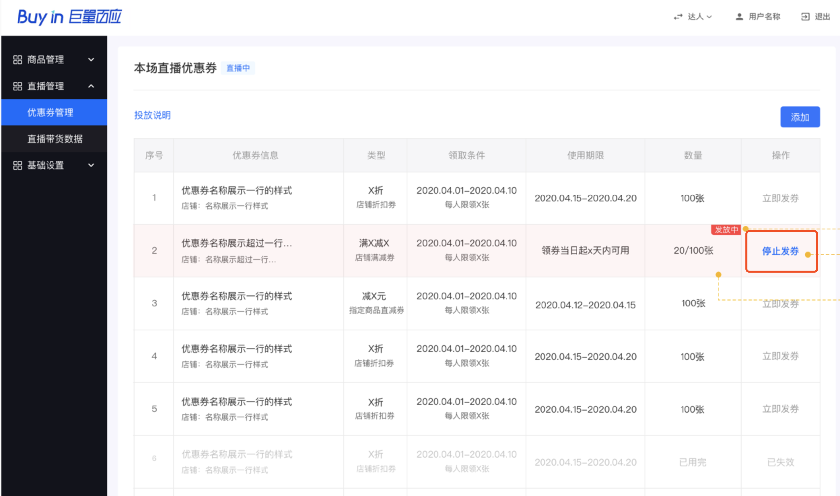Click the red 发放中 status badge
This screenshot has width=840, height=496.
coord(726,230)
